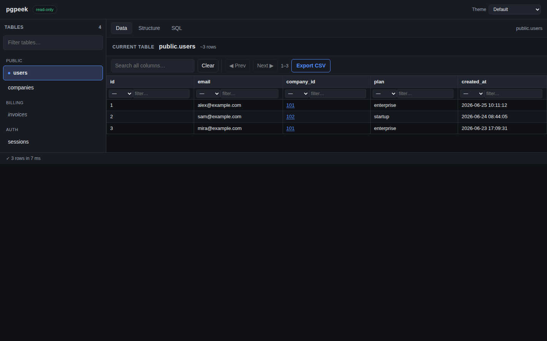
Task: Switch to the Data tab
Action: pyautogui.click(x=122, y=28)
